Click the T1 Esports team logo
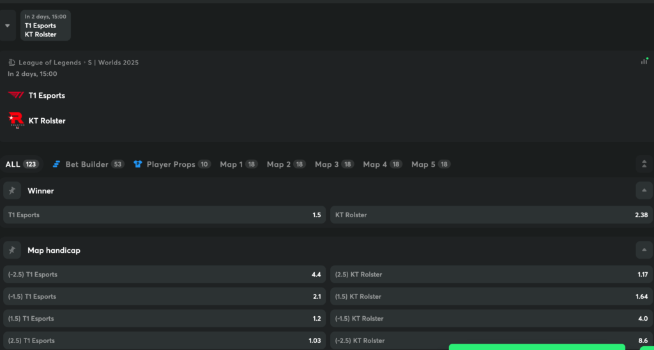 pyautogui.click(x=16, y=95)
